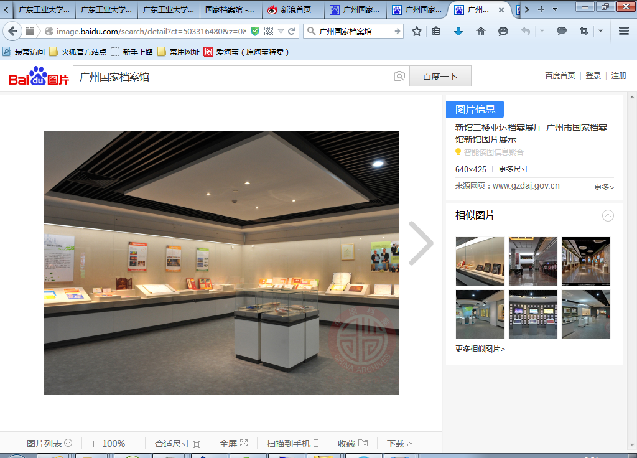Click the plus zoom-in icon

(x=93, y=444)
